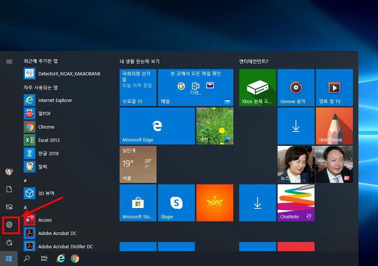Launch Microsoft Edge tile
378x266 pixels.
[157, 126]
